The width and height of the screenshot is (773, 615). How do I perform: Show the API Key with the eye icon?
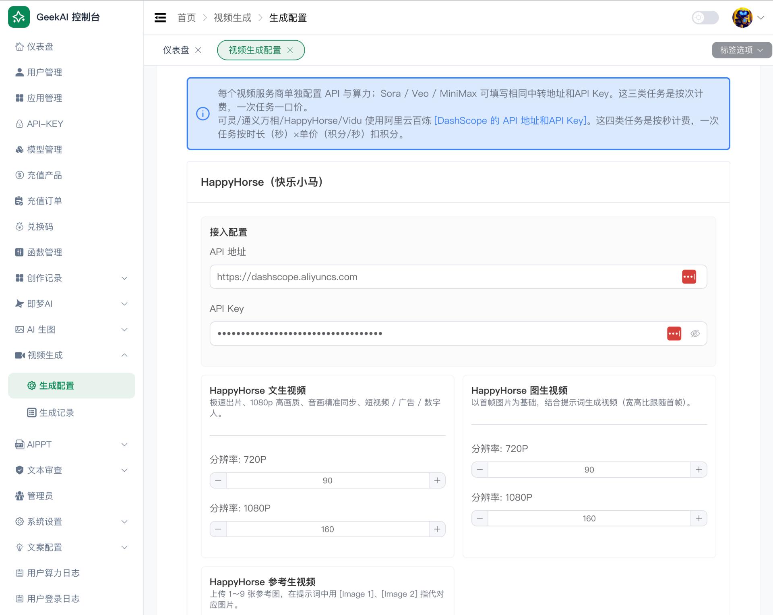pyautogui.click(x=695, y=333)
